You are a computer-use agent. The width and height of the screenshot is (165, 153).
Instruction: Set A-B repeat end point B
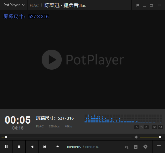click(x=146, y=127)
